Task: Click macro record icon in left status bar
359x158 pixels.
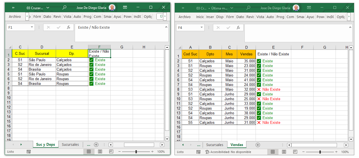Action: 29,152
